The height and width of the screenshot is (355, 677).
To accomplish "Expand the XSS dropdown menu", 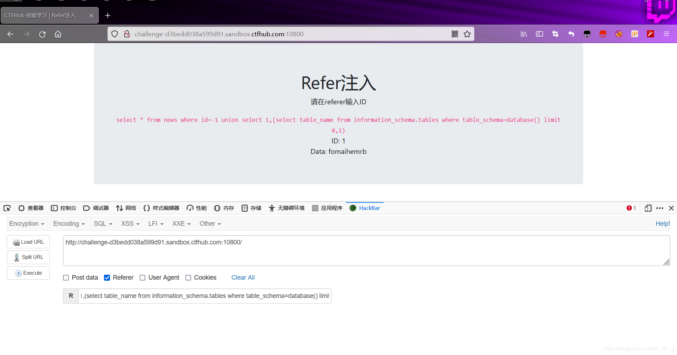I will click(130, 224).
